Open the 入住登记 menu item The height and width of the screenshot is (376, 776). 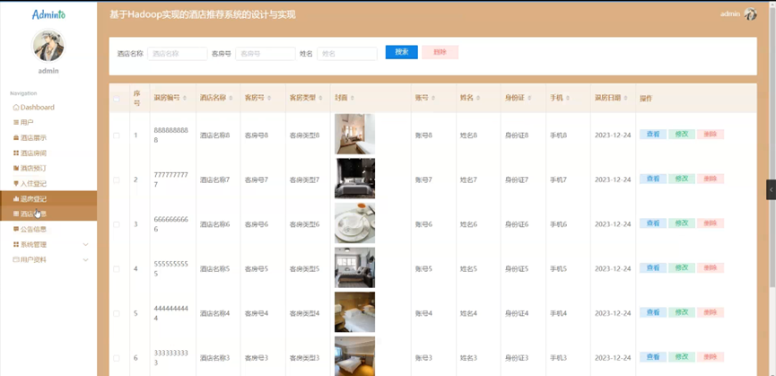coord(48,184)
